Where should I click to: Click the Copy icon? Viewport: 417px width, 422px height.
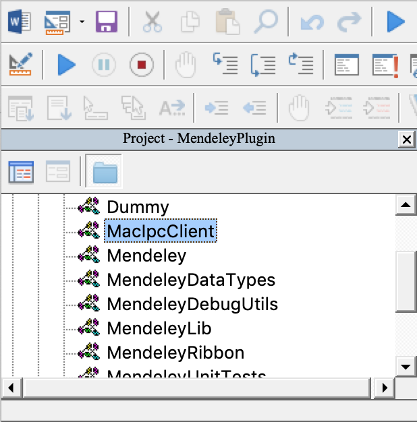pos(190,22)
